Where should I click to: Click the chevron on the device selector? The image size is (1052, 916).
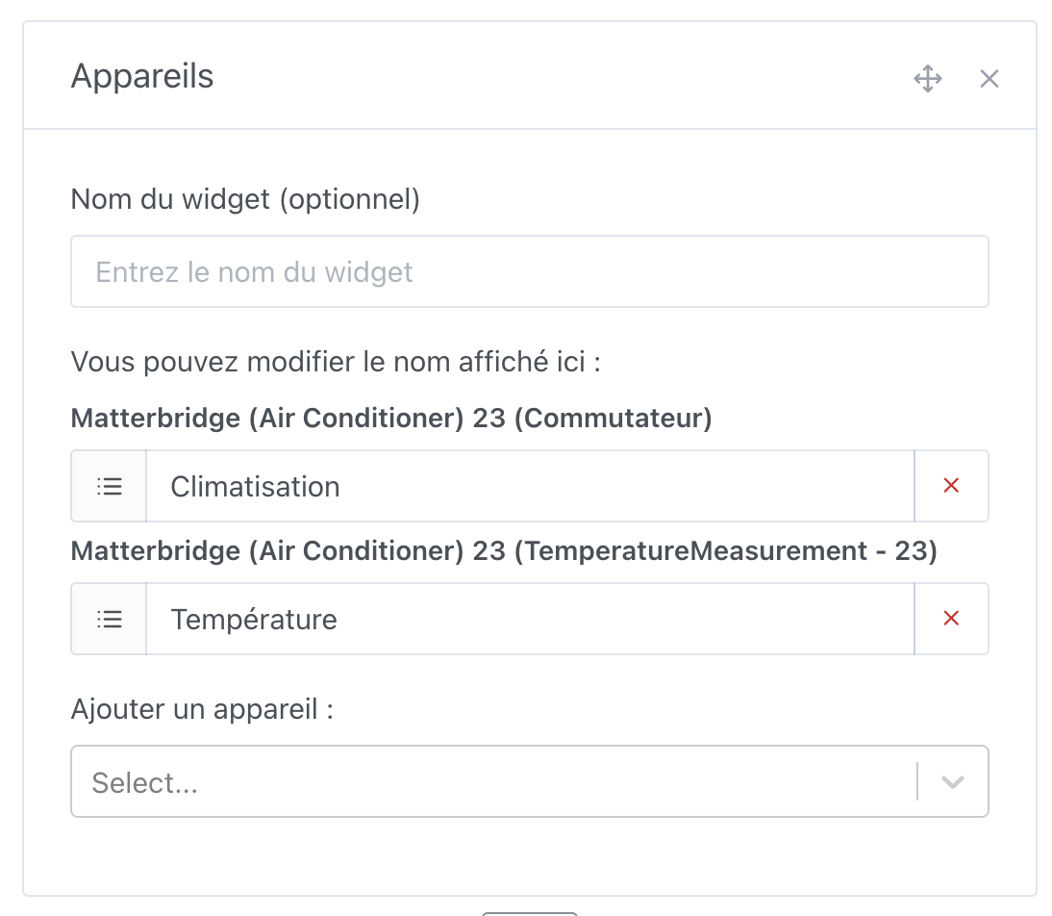click(952, 781)
